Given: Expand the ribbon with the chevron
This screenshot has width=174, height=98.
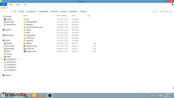Looking at the screenshot, I should [170, 5].
